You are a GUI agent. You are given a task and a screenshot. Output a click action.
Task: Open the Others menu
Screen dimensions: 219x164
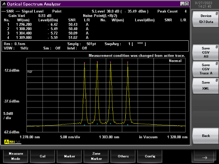point(123,156)
